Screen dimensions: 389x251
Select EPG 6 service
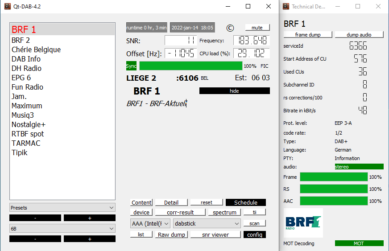pyautogui.click(x=62, y=78)
